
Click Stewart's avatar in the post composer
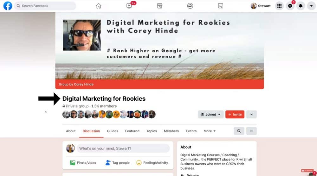click(70, 148)
